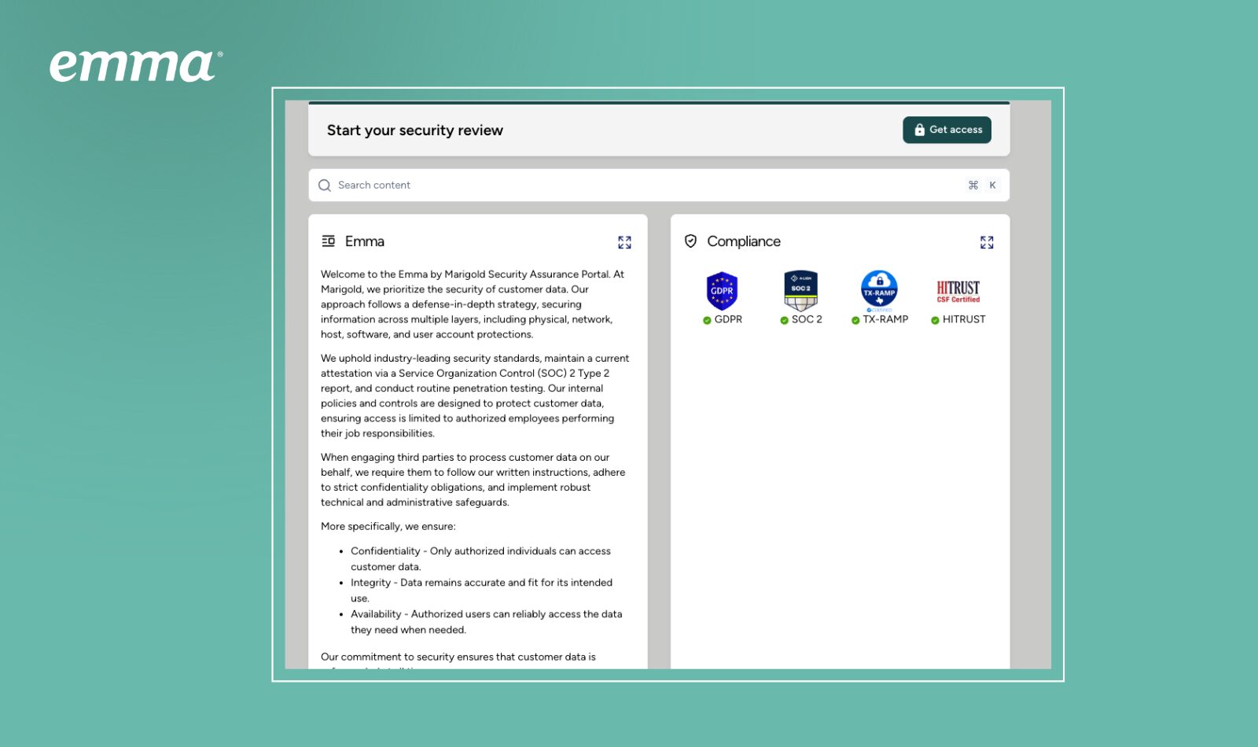Click the 'Welcome to the Emma by Marigold' paragraph
The width and height of the screenshot is (1258, 747).
[x=473, y=304]
